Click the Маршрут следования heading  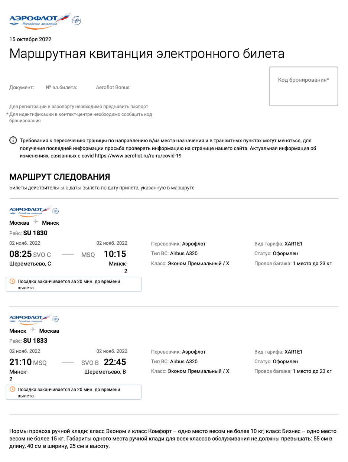60,176
